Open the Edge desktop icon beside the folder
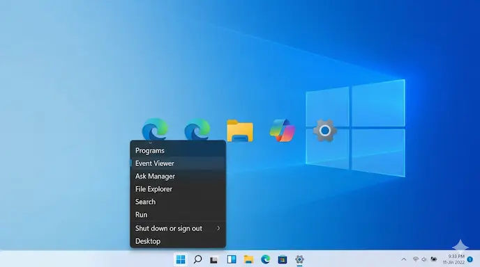 click(x=197, y=129)
